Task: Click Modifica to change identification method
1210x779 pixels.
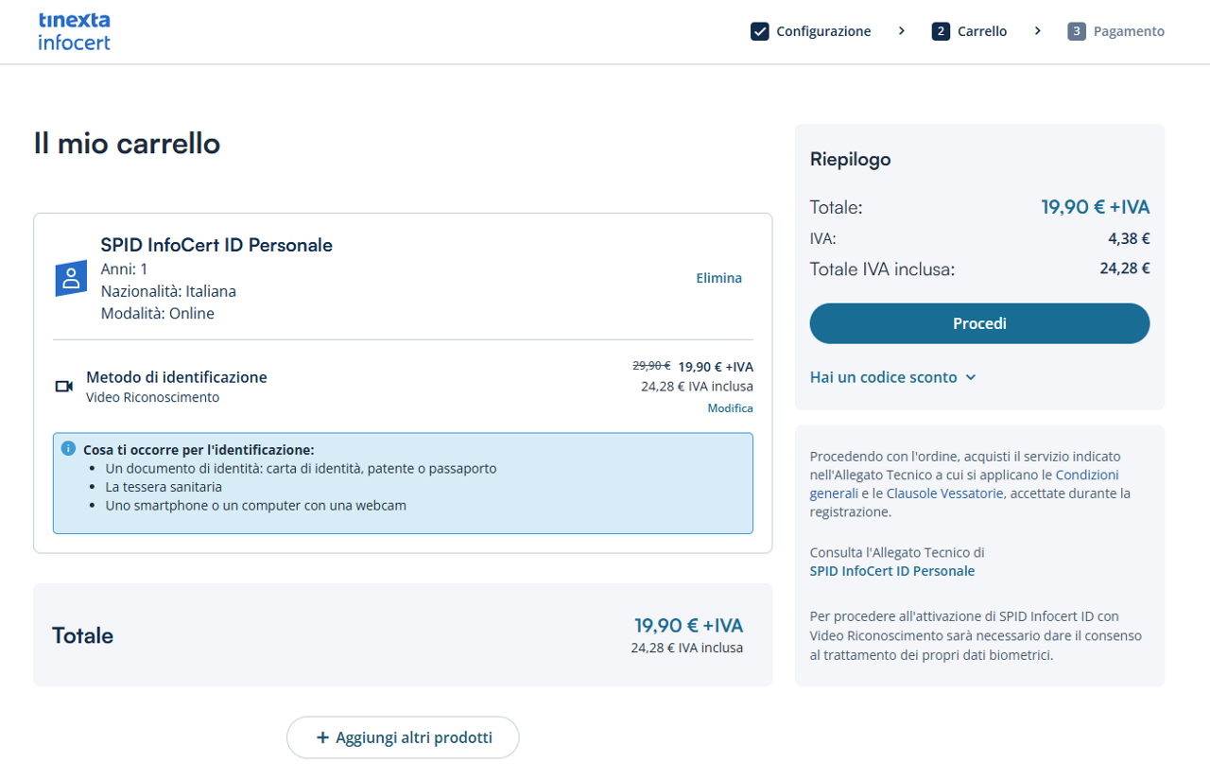Action: 730,408
